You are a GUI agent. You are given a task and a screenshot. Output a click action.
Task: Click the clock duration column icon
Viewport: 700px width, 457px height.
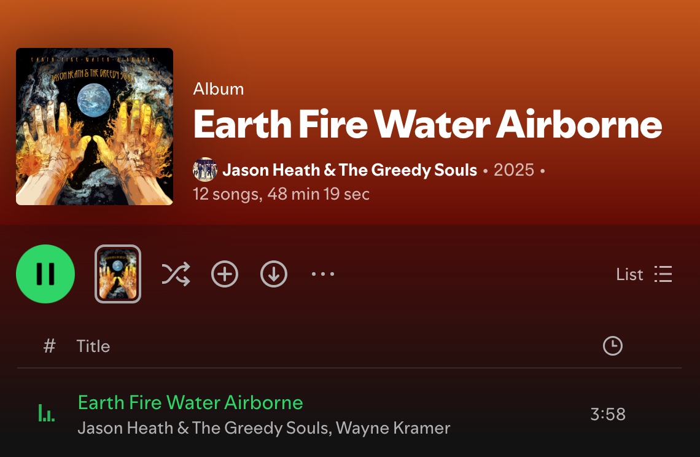pyautogui.click(x=613, y=346)
